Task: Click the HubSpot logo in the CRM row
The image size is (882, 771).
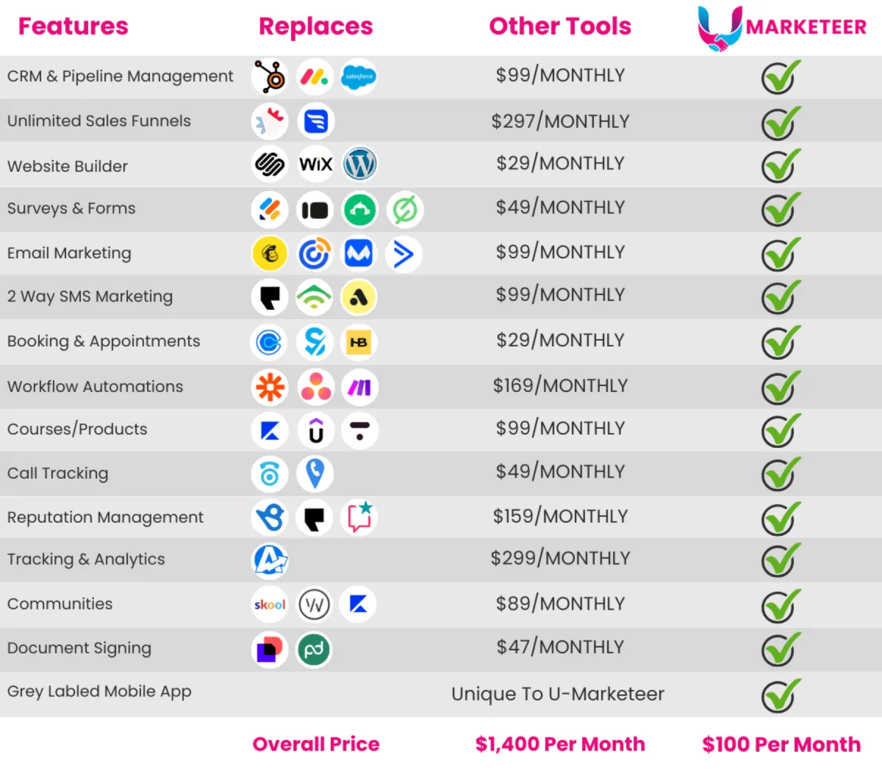Action: 270,76
